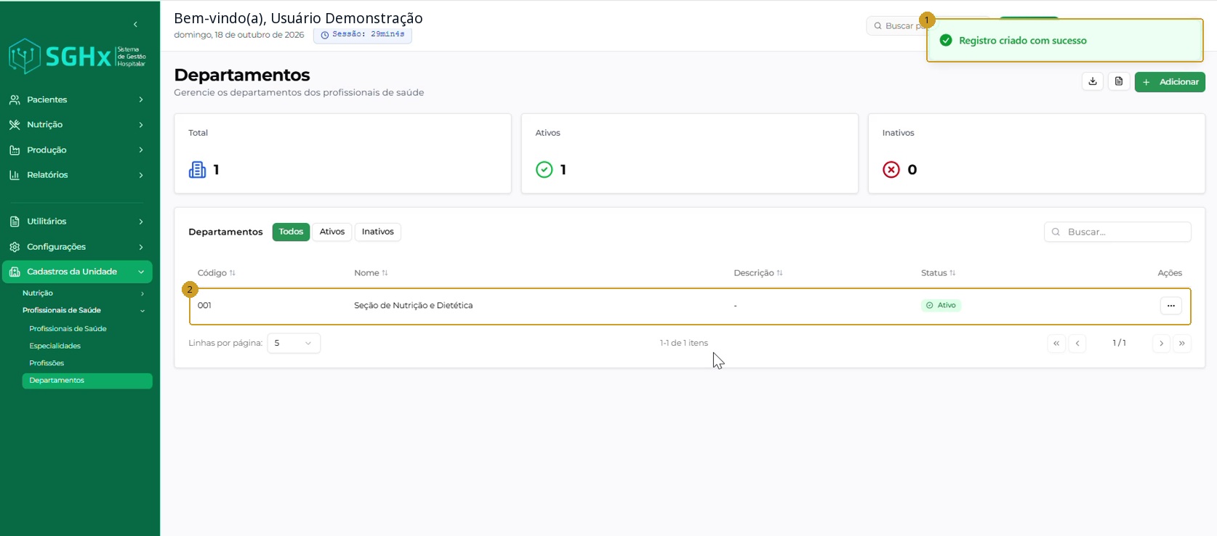Screen dimensions: 1217x536
Task: Sort the table by Nome
Action: 371,273
